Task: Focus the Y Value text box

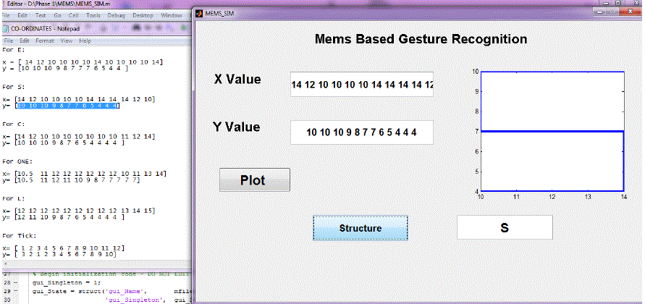Action: (x=361, y=132)
